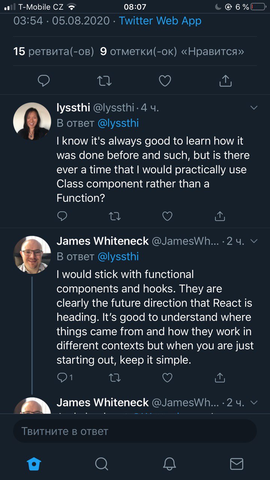Like lyssthi's reply about Class components

coord(167,216)
